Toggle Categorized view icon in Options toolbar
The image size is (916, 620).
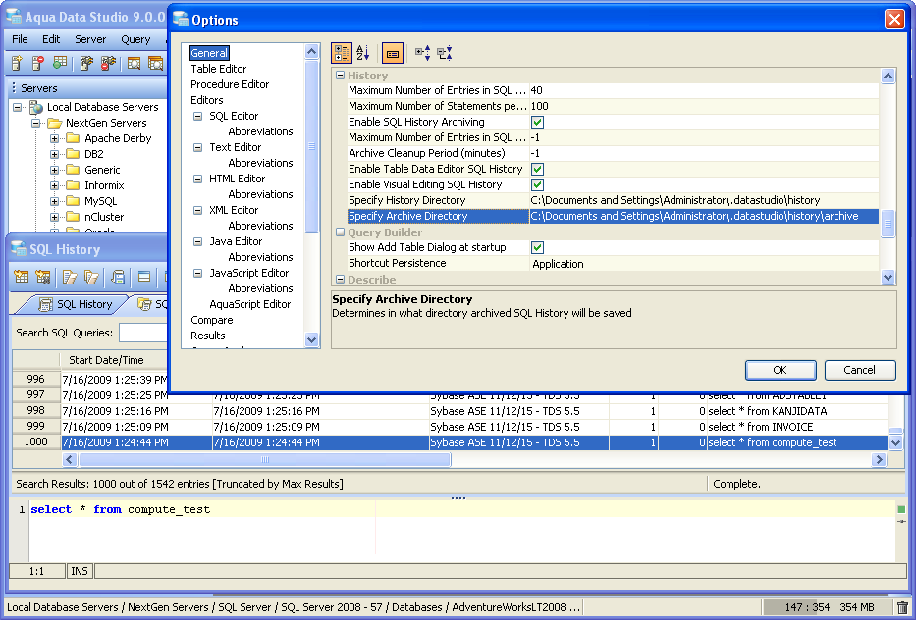point(342,53)
